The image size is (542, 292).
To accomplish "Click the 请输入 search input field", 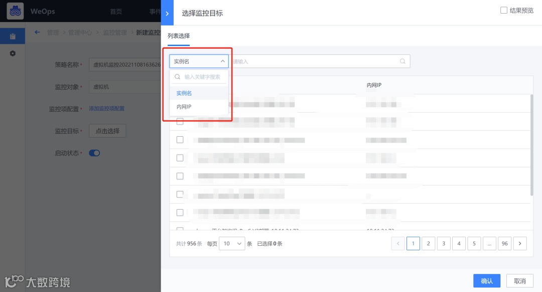I will 319,61.
